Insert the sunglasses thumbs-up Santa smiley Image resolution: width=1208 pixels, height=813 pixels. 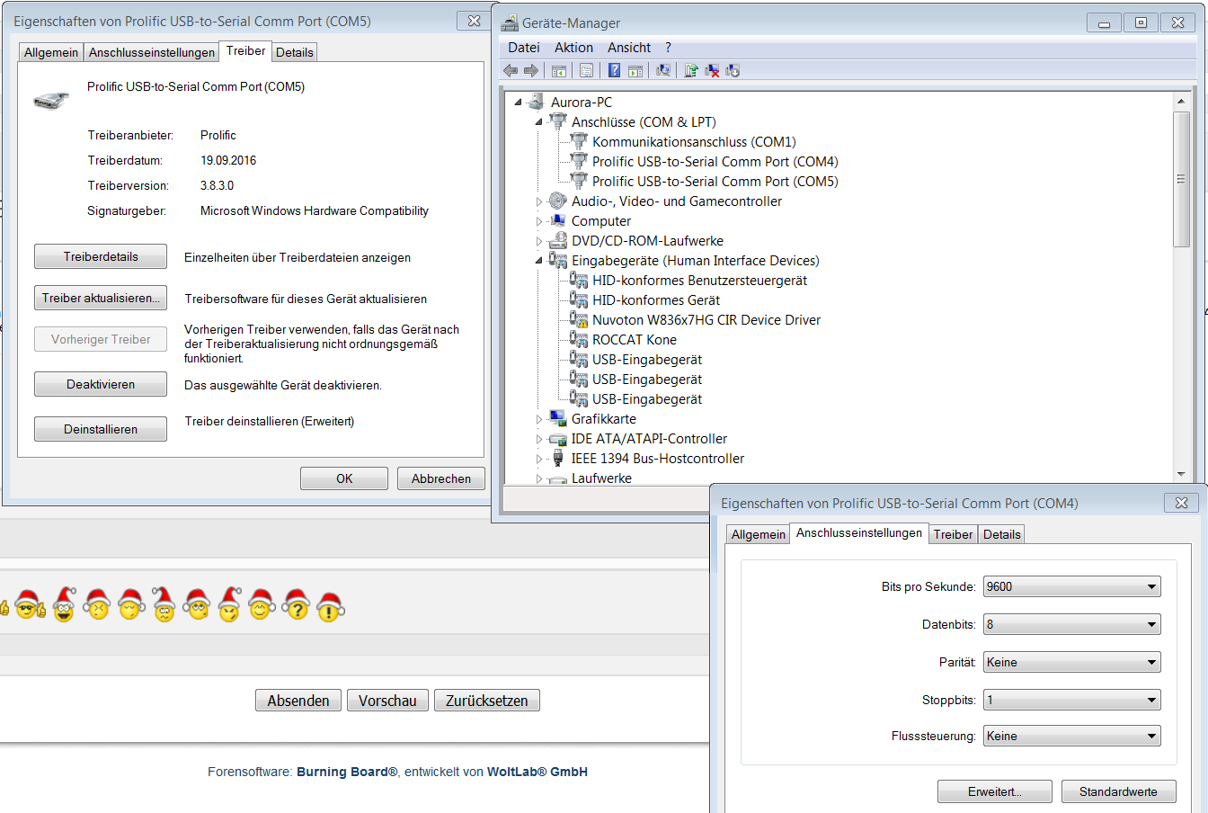tap(29, 606)
